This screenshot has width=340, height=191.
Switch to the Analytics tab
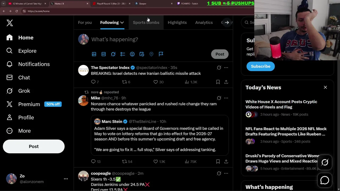[x=204, y=23]
